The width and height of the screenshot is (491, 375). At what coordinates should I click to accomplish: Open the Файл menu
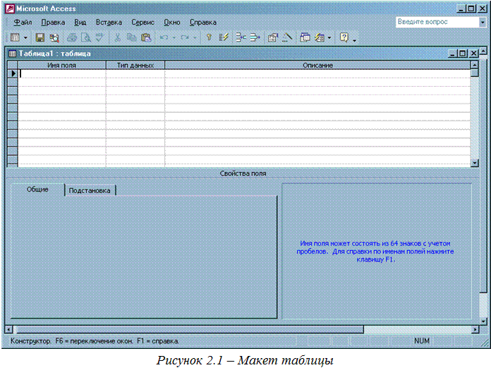[23, 23]
